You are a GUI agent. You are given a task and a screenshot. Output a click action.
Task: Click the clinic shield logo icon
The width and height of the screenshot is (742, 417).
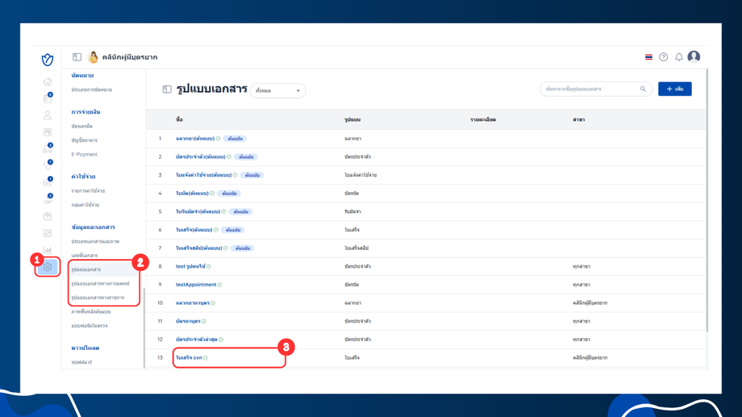pos(48,60)
